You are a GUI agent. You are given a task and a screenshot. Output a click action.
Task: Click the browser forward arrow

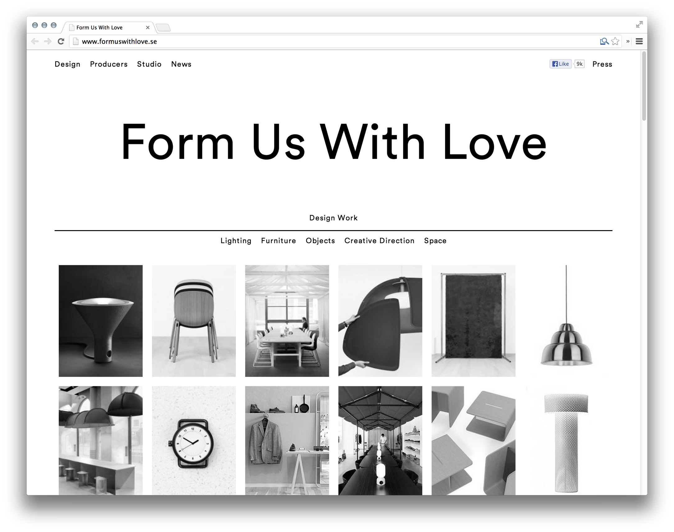(x=48, y=41)
